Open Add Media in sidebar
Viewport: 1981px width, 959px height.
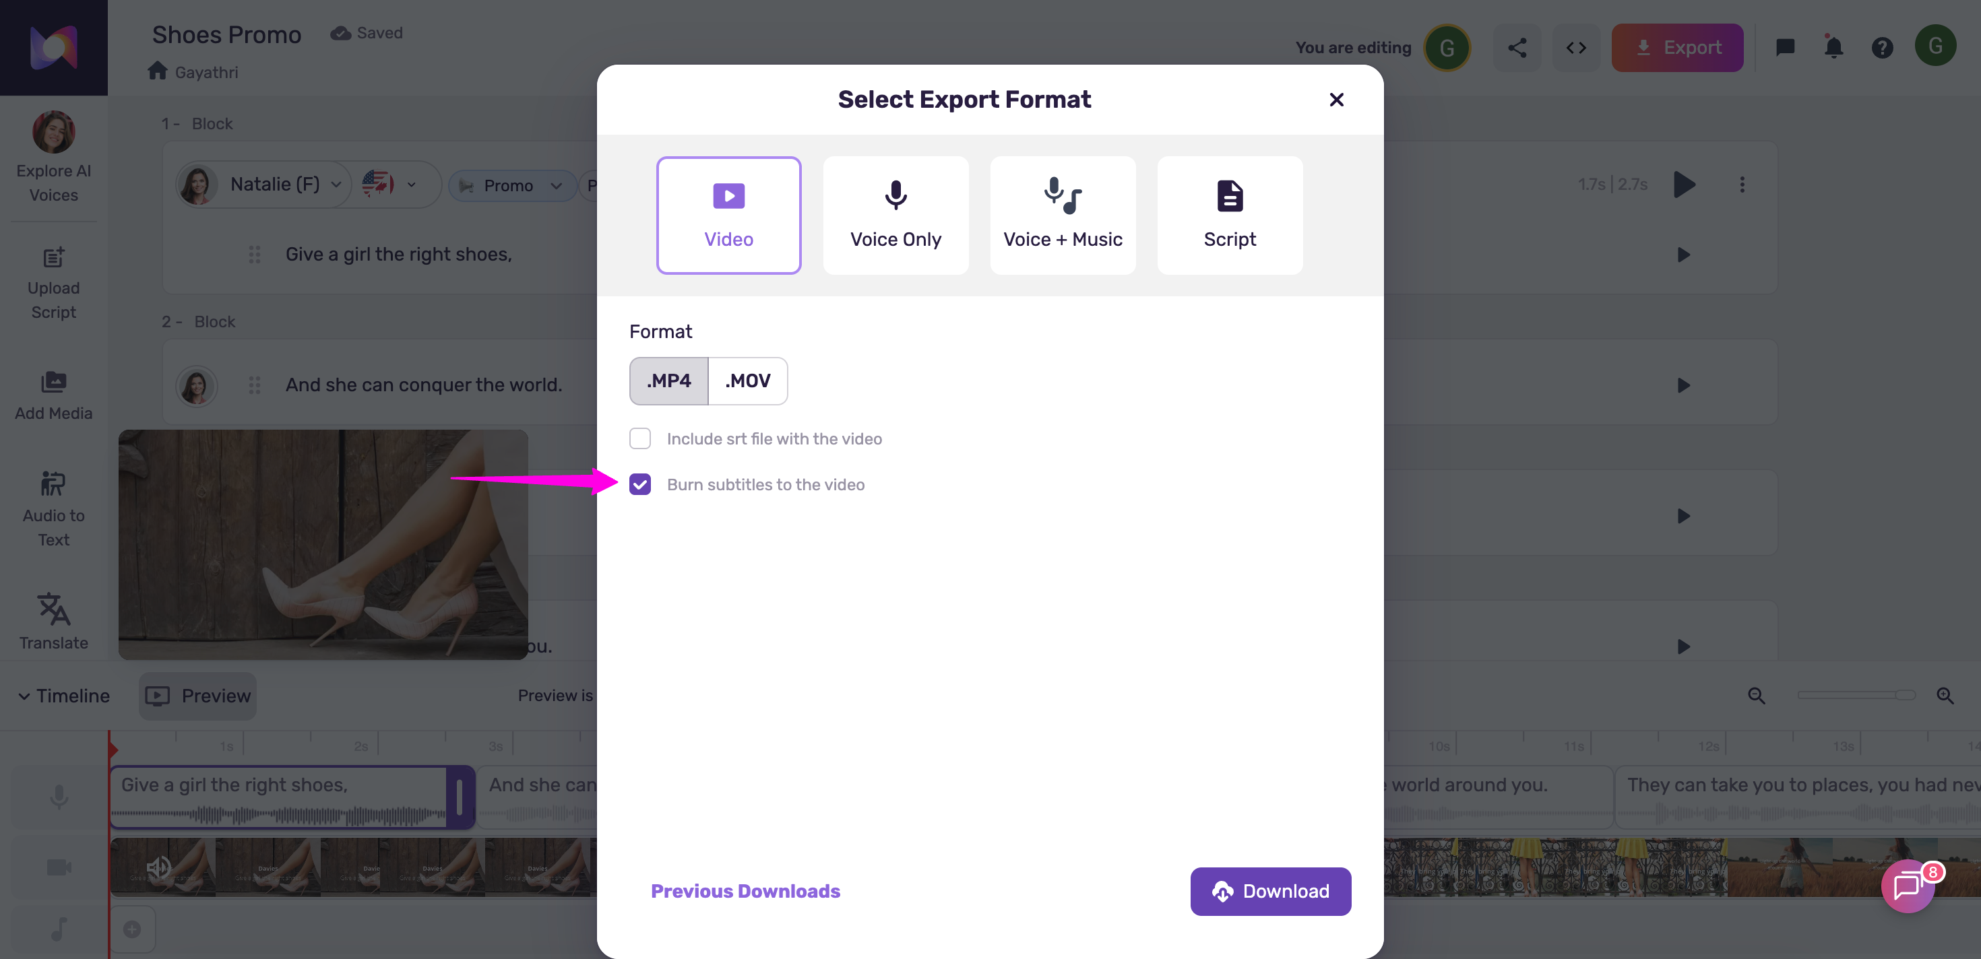[53, 395]
